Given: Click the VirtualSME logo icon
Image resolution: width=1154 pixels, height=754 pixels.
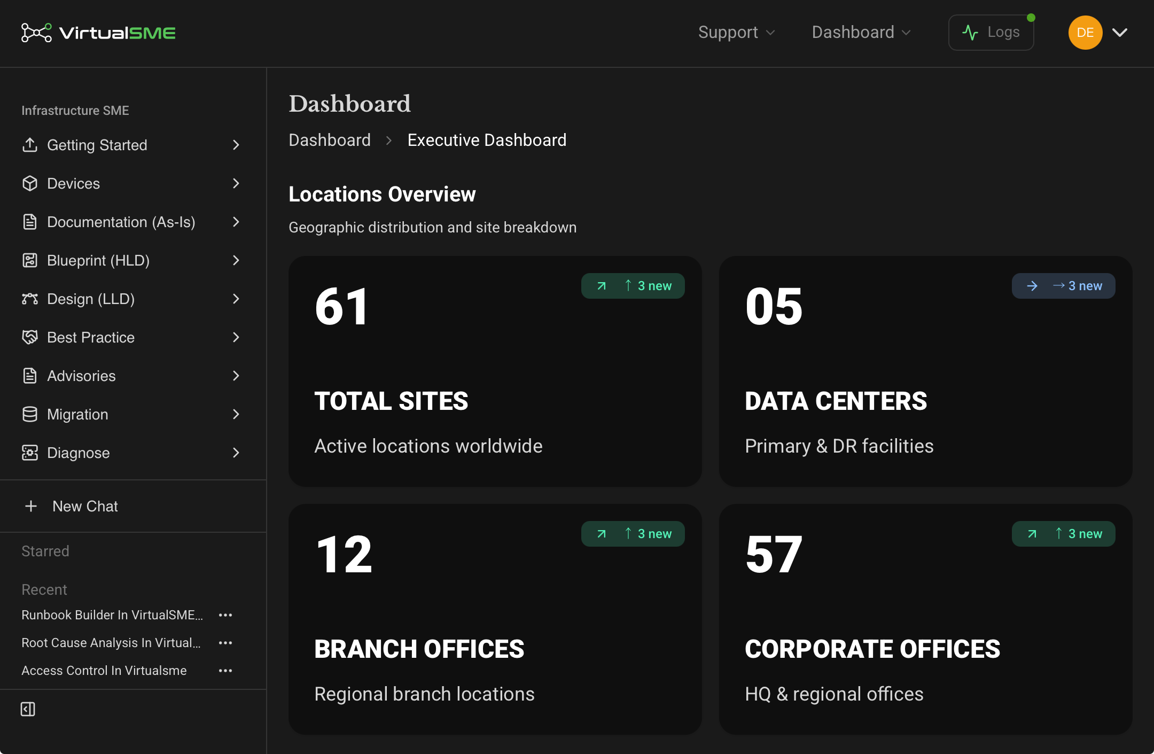Looking at the screenshot, I should 36,33.
